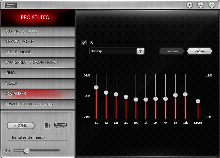Open LAUTSPRECHER/KOPFHÖRER settings
This screenshot has width=220, height=158.
pos(37,62)
